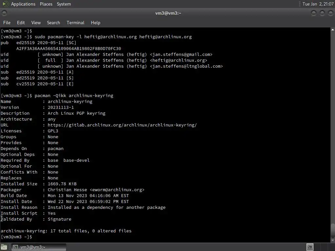Click the Installed Size value 1669.78 KiB
Viewport: 335px width, 251px height.
coord(62,184)
